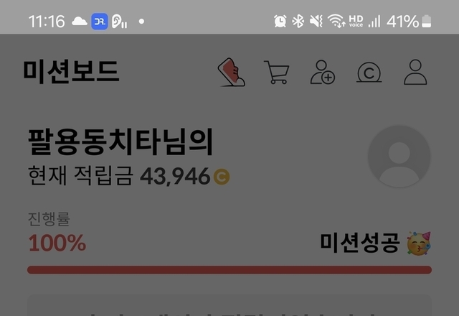459x316 pixels.
Task: Open the red sneaker walking icon
Action: point(232,72)
